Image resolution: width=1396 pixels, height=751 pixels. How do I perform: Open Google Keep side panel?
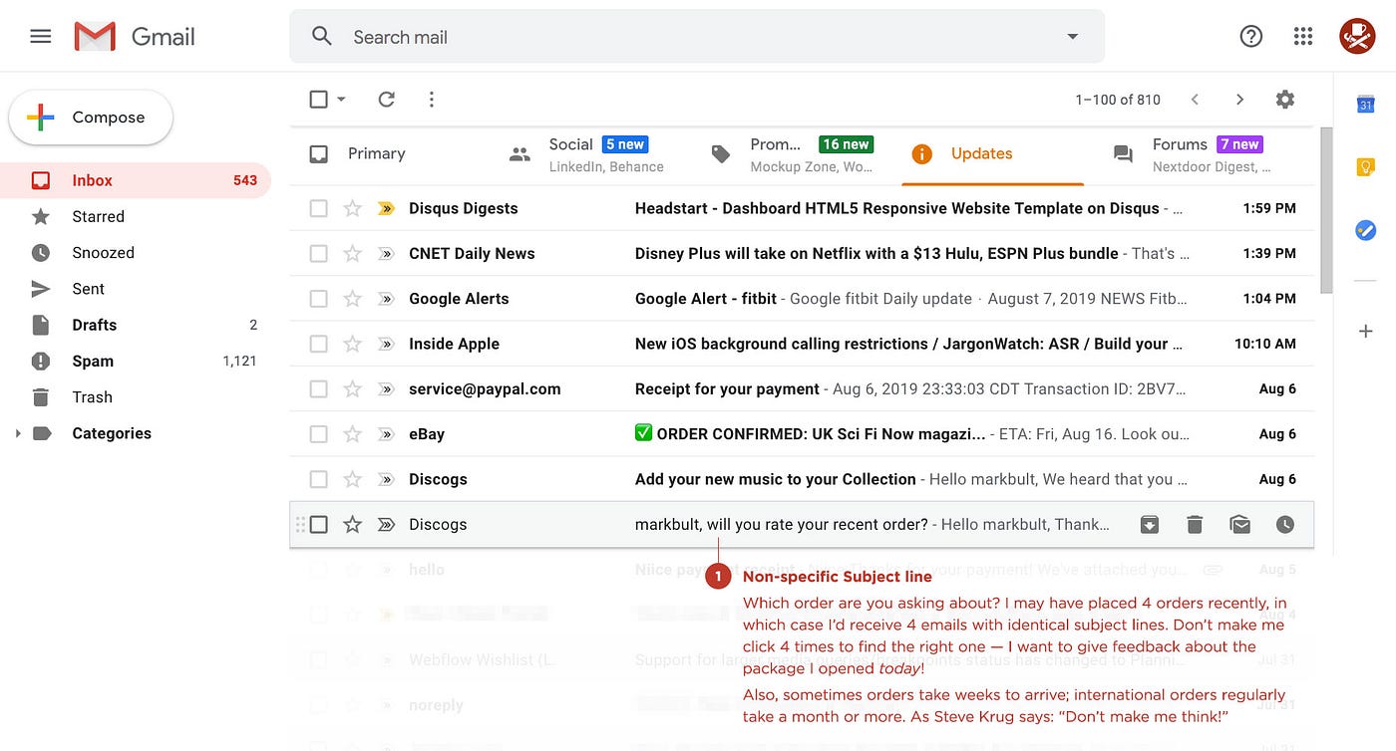[1366, 167]
